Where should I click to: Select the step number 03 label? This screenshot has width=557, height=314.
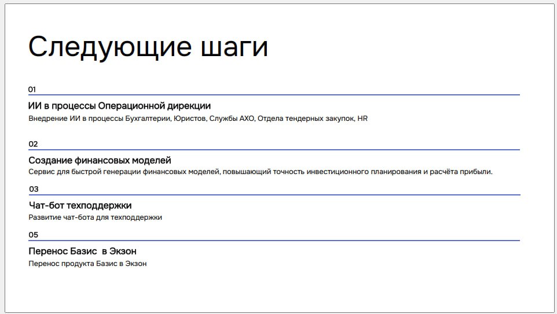click(34, 189)
